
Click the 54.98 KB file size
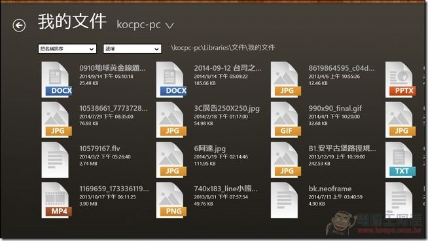click(204, 123)
